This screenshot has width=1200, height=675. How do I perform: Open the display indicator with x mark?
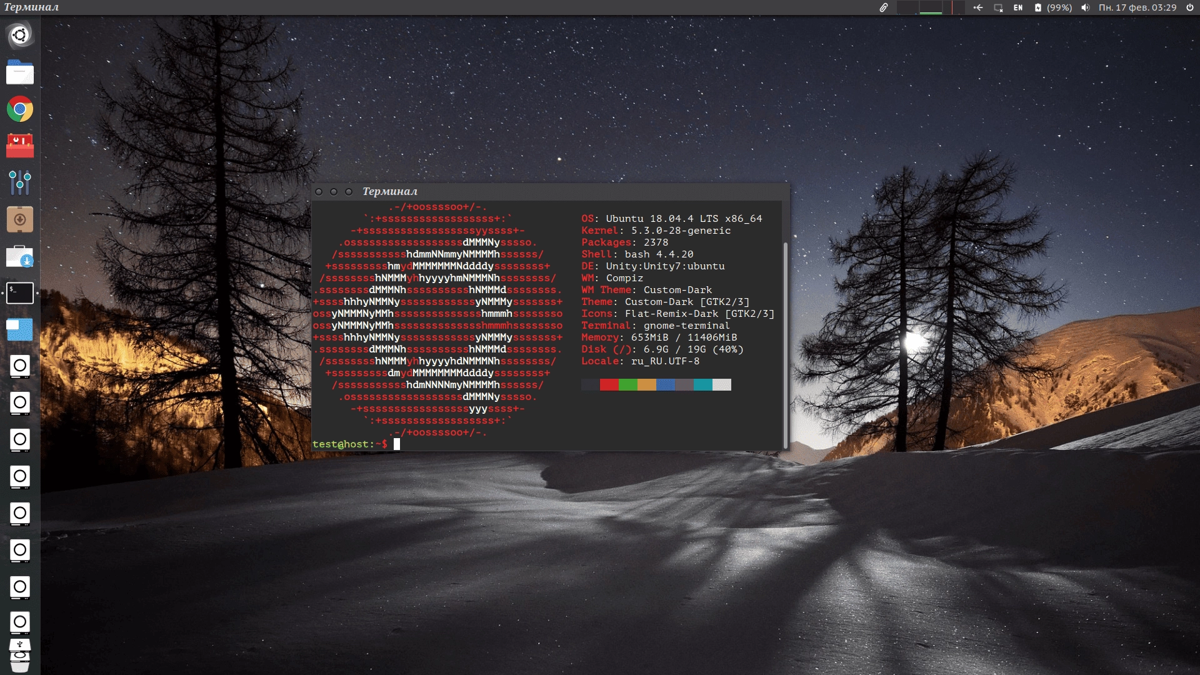point(998,7)
